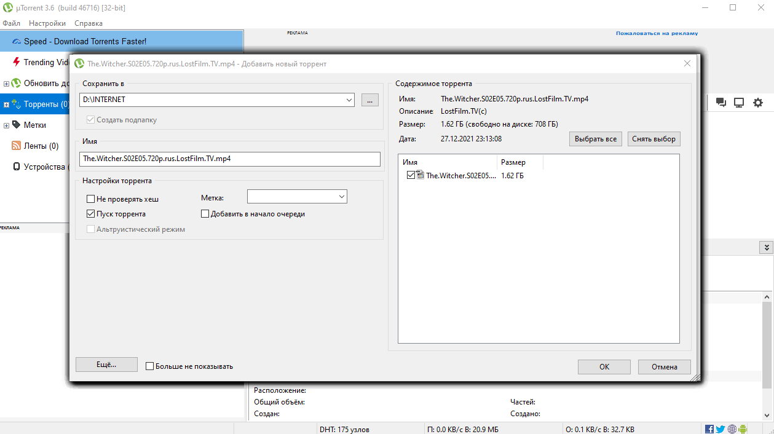Click the Ещё... button

(x=106, y=365)
